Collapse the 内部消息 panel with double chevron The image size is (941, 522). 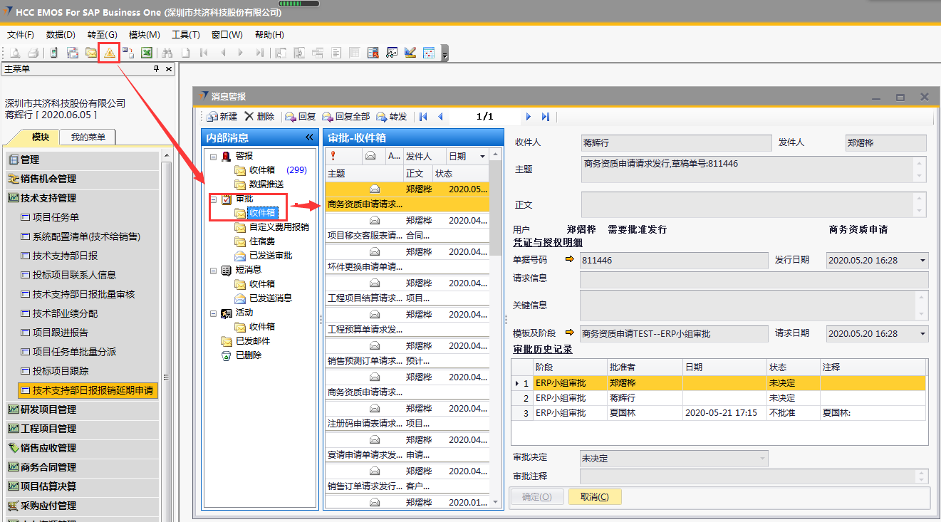(309, 137)
